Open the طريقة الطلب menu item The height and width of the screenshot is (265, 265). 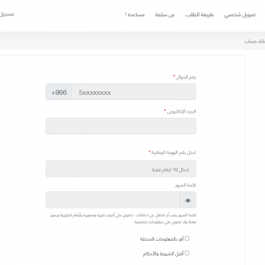199,15
